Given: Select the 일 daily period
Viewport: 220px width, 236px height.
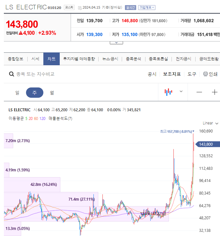Looking at the screenshot, I should [17, 93].
